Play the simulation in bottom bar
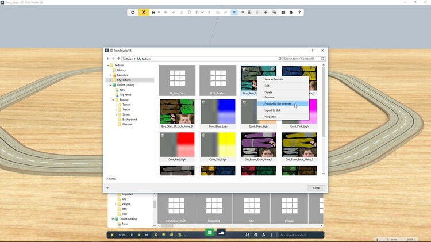 point(140,235)
